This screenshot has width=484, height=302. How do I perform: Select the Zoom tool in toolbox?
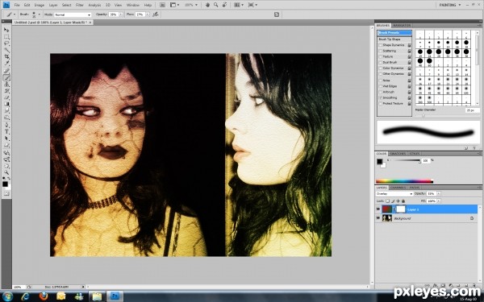click(x=6, y=172)
